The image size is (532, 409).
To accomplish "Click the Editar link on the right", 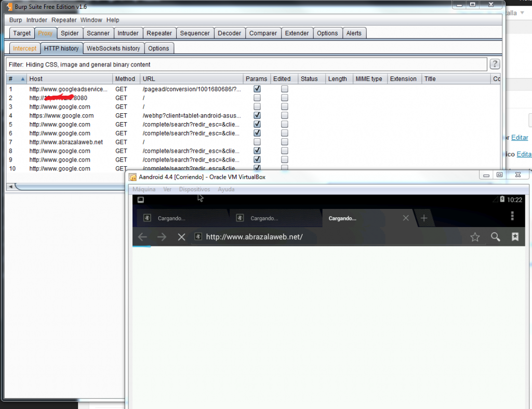I will 520,137.
